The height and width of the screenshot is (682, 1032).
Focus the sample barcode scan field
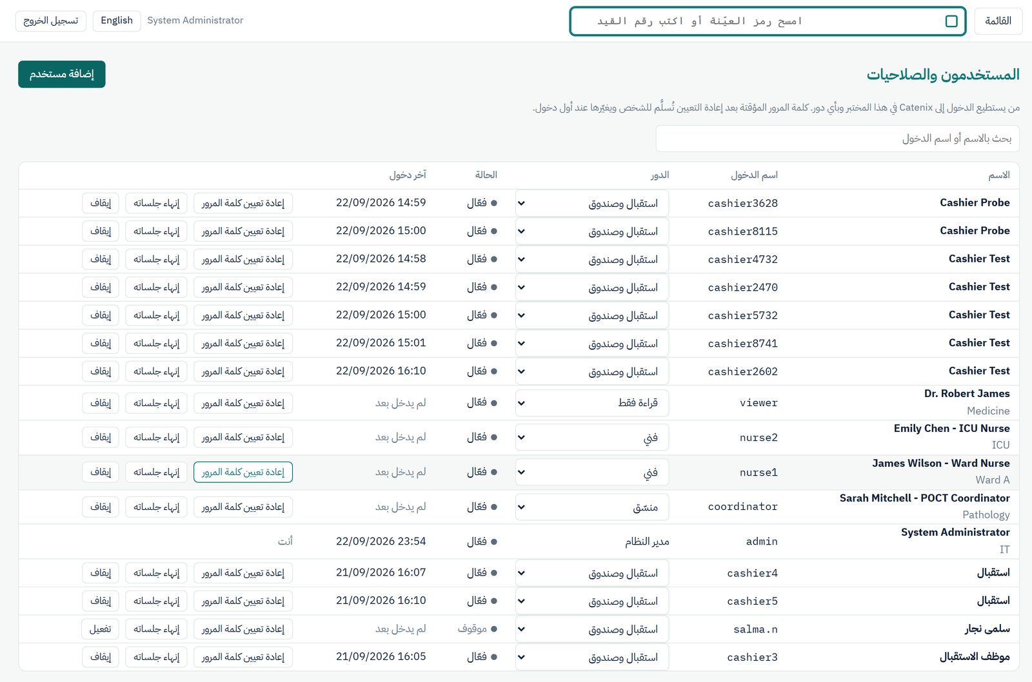[x=768, y=21]
